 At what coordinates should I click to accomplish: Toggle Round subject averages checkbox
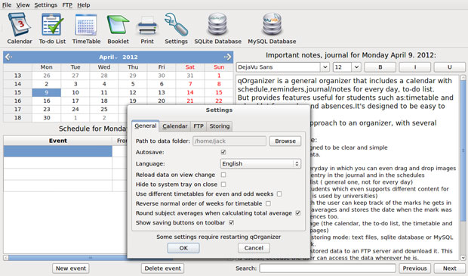coord(298,213)
